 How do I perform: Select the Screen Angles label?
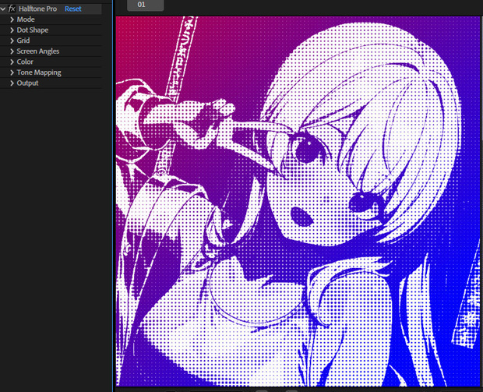coord(38,51)
